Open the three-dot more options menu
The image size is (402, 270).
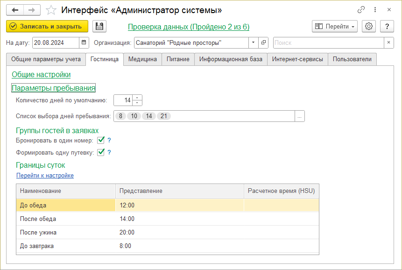[x=375, y=10]
